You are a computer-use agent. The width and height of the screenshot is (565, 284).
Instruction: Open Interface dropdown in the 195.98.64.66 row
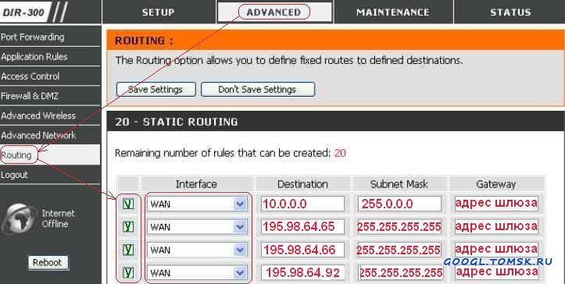coord(197,250)
